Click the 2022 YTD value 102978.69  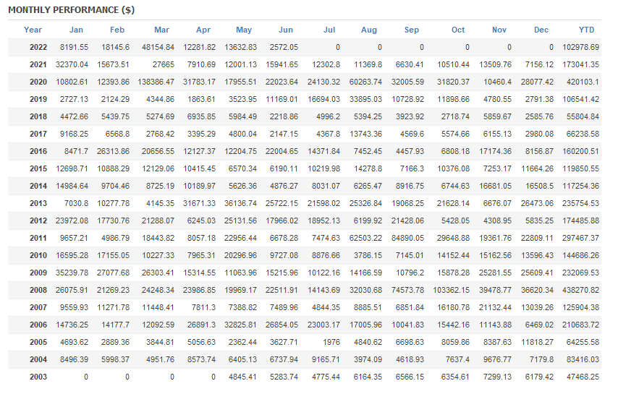pyautogui.click(x=579, y=47)
